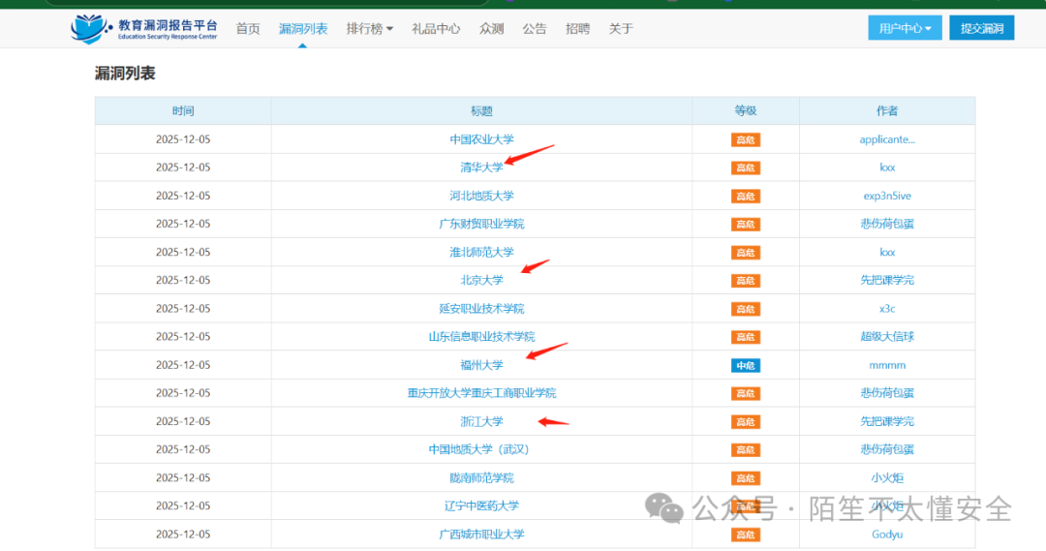Screen dimensions: 1046x551
Task: Expand the 排行榜 dropdown menu
Action: 370,29
